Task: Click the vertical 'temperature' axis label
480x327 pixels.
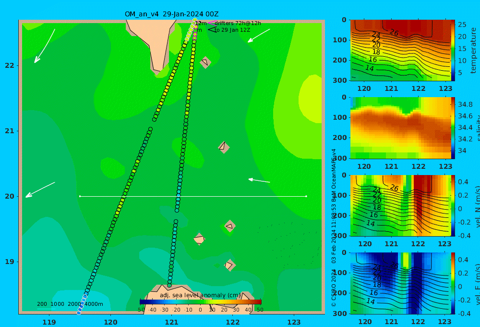Action: tap(473, 50)
